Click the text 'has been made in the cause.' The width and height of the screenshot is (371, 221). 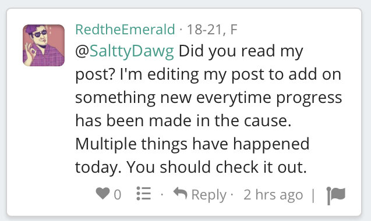pos(183,121)
